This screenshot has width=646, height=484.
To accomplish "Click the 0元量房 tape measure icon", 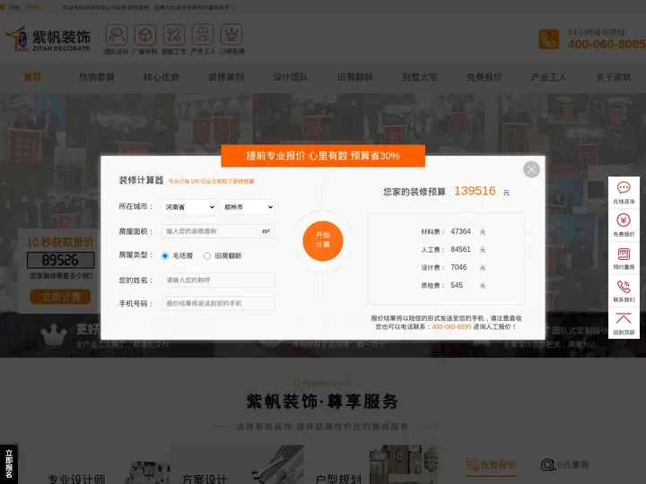I will pyautogui.click(x=548, y=465).
